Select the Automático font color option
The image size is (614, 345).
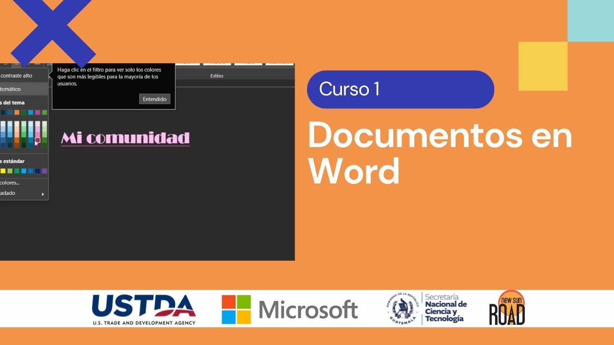click(24, 89)
